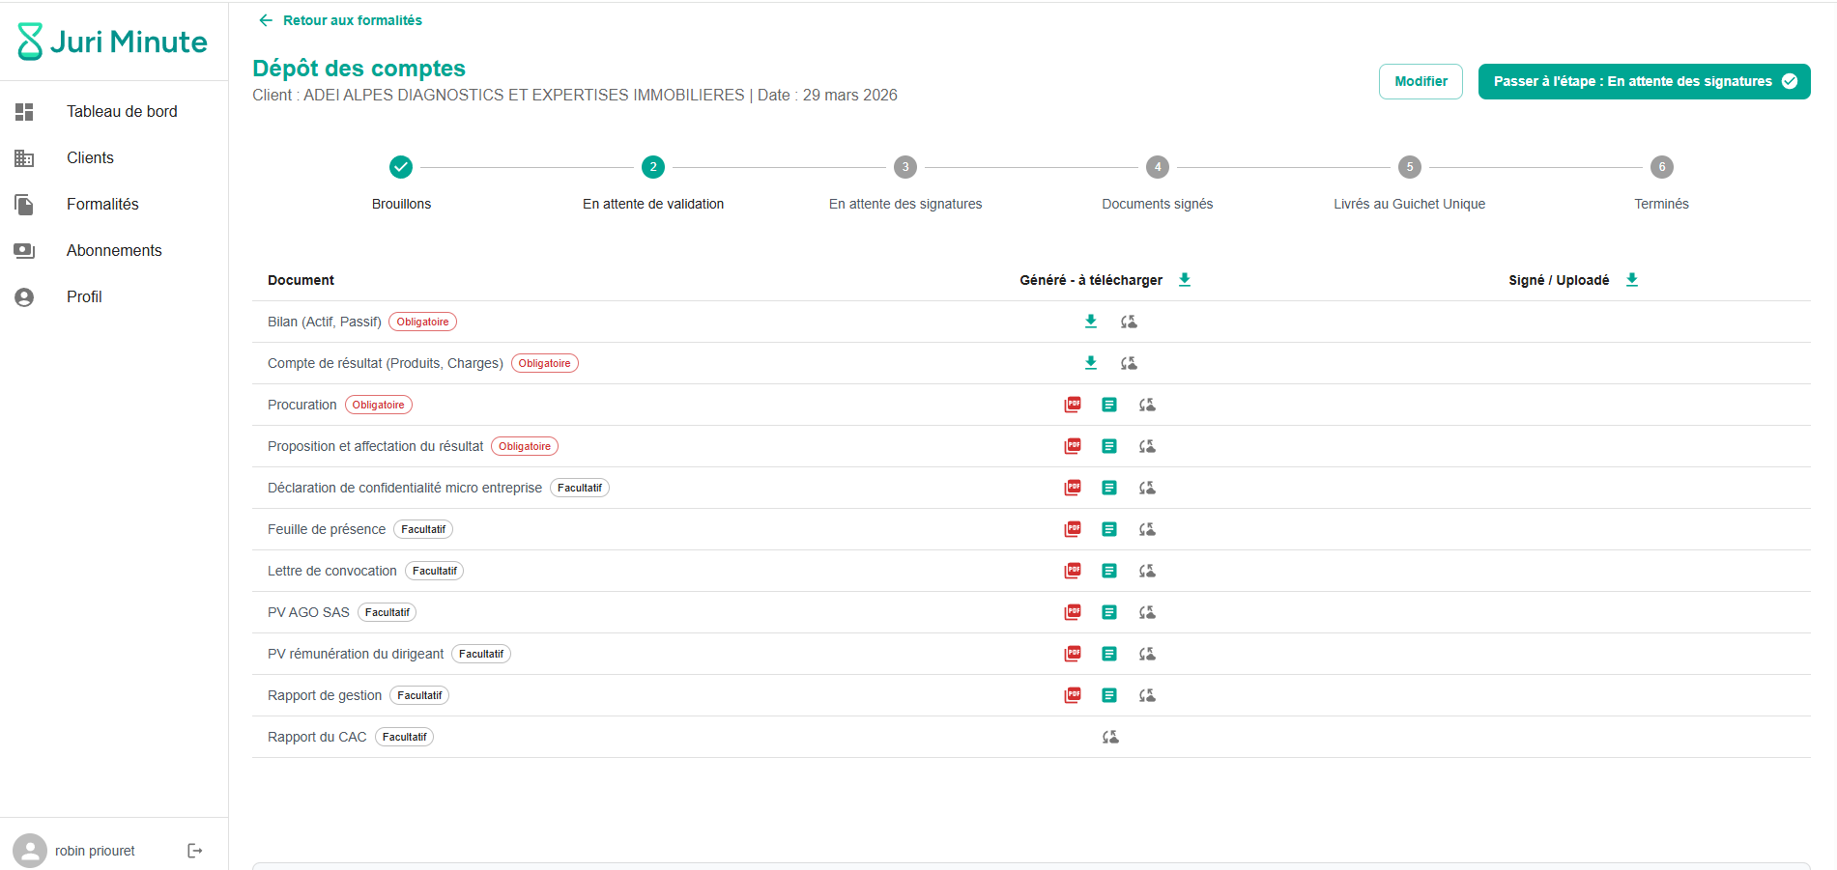The width and height of the screenshot is (1837, 870).
Task: Download the Bilan (Actif, Passif) file
Action: click(x=1090, y=322)
